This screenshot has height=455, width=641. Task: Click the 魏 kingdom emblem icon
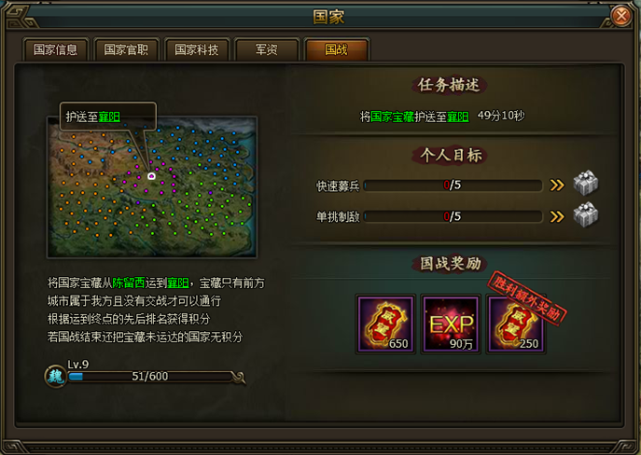click(x=56, y=376)
